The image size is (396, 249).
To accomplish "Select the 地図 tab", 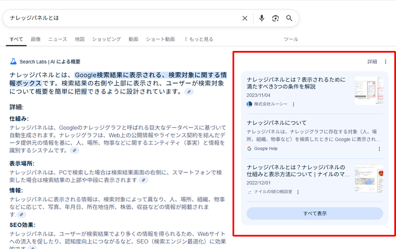I will coord(80,39).
